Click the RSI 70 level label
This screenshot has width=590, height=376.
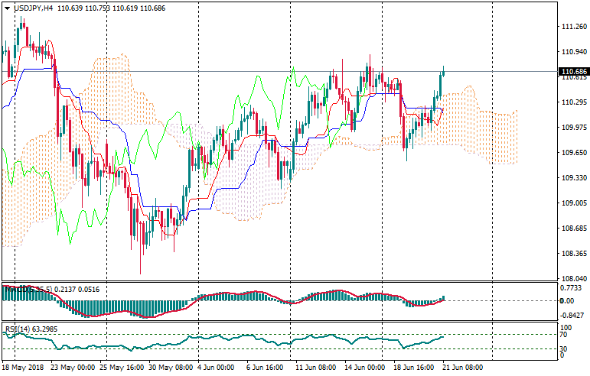(566, 335)
